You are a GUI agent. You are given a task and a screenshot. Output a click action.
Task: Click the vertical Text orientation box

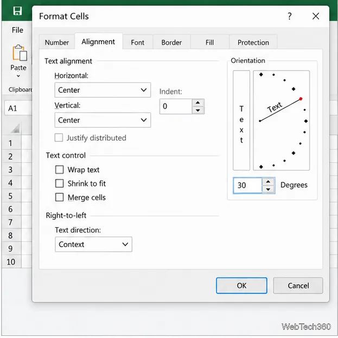[241, 120]
